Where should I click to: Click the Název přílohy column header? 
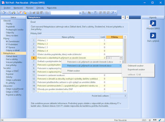pyautogui.click(x=68, y=37)
